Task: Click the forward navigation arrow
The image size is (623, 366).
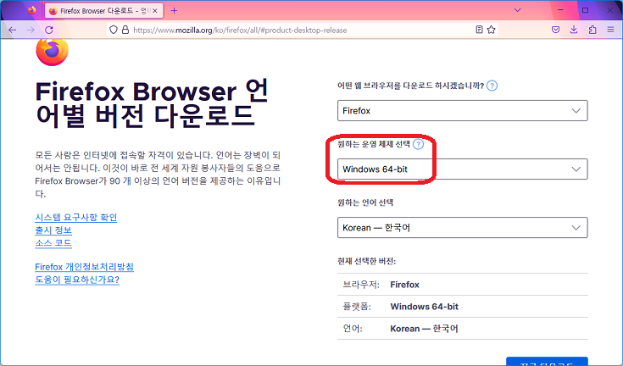Action: 31,30
